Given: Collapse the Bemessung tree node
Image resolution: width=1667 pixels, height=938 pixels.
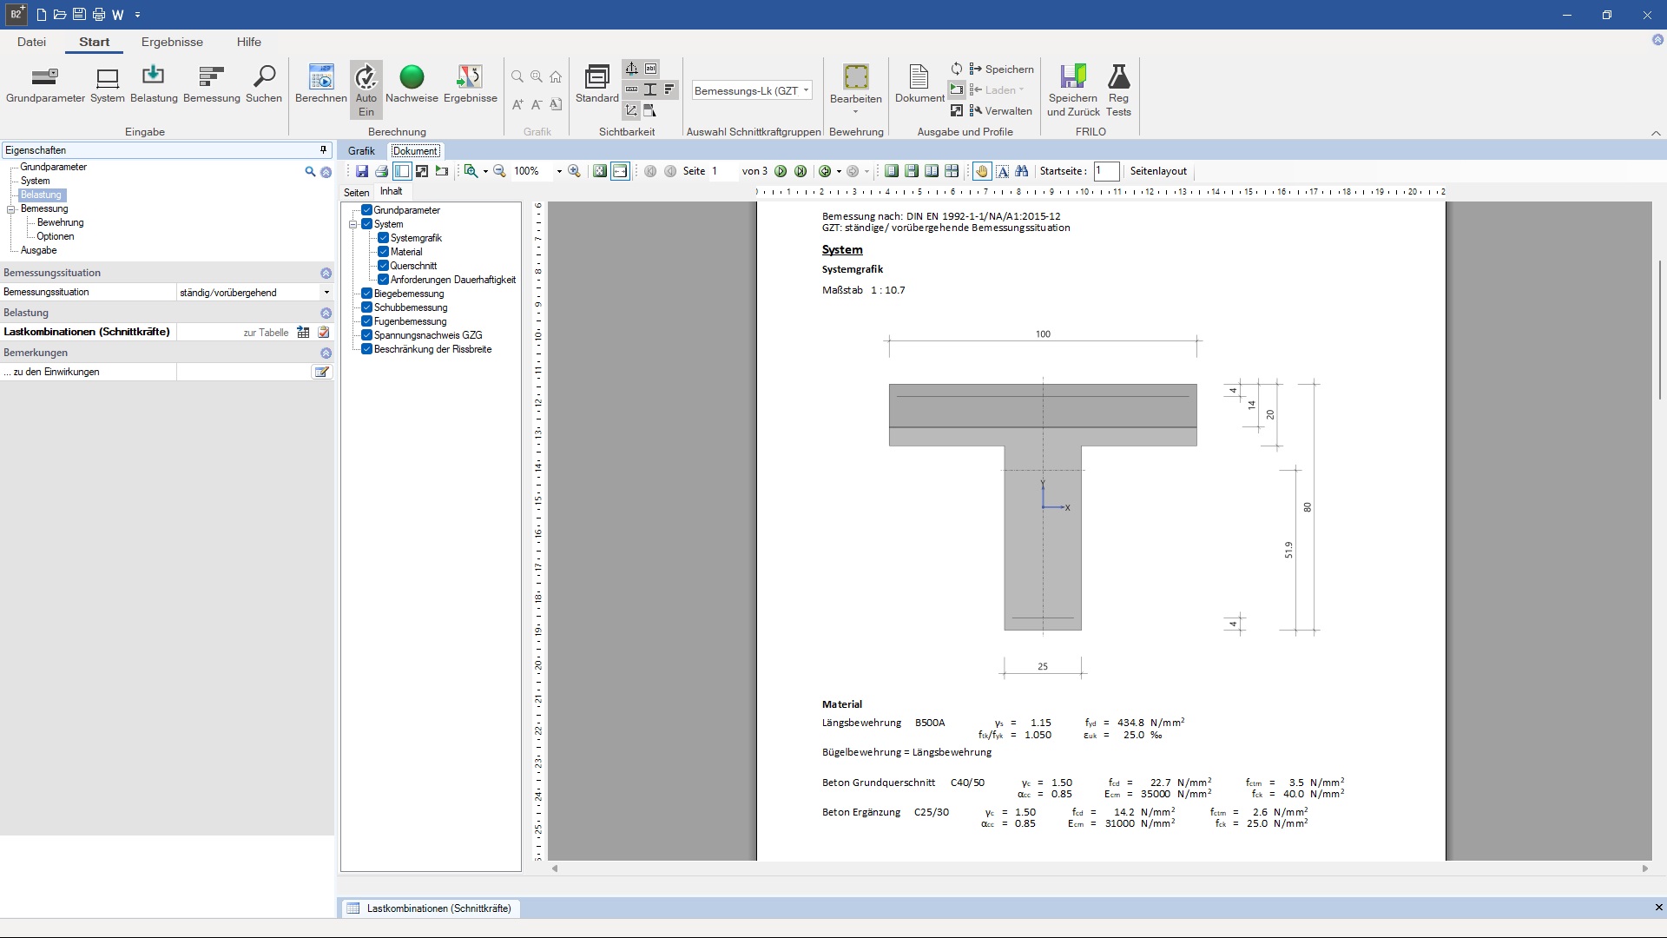Looking at the screenshot, I should (x=11, y=209).
